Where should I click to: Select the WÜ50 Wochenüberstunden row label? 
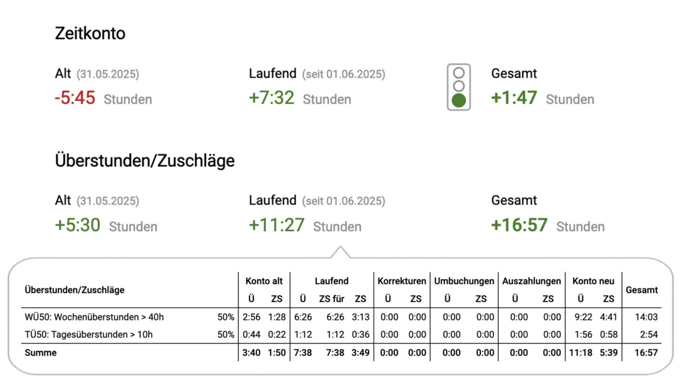94,317
